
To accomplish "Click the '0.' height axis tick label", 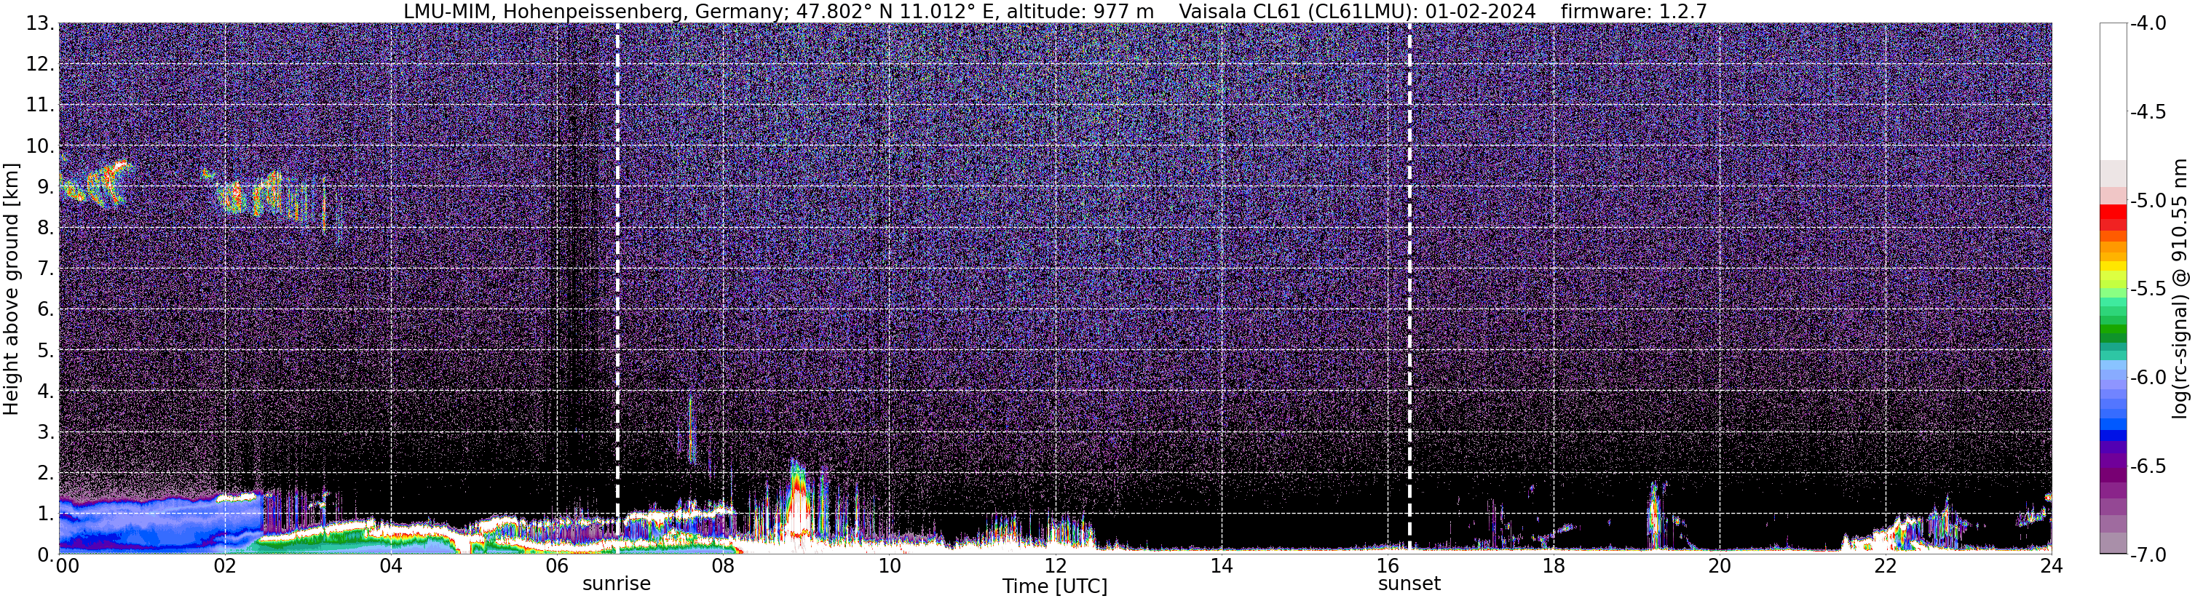I will tap(45, 554).
